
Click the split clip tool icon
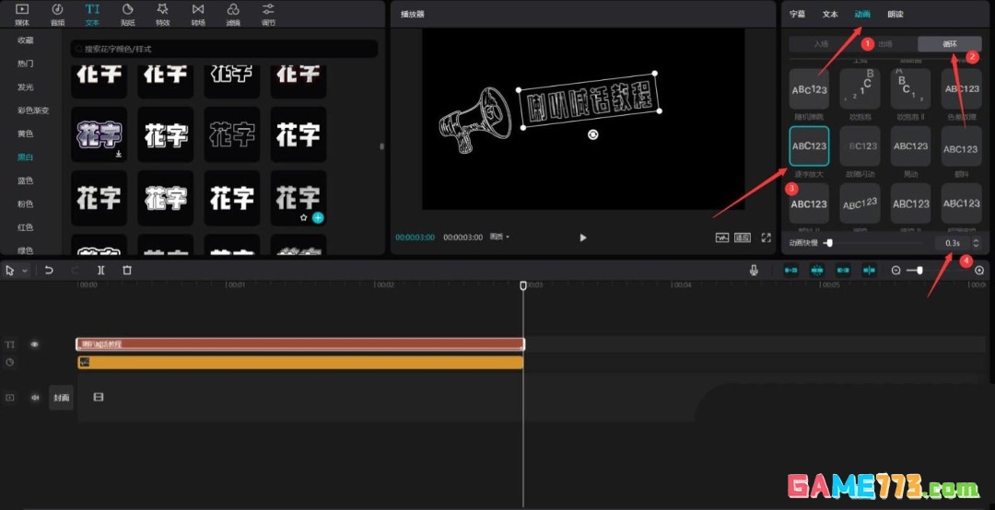point(101,271)
